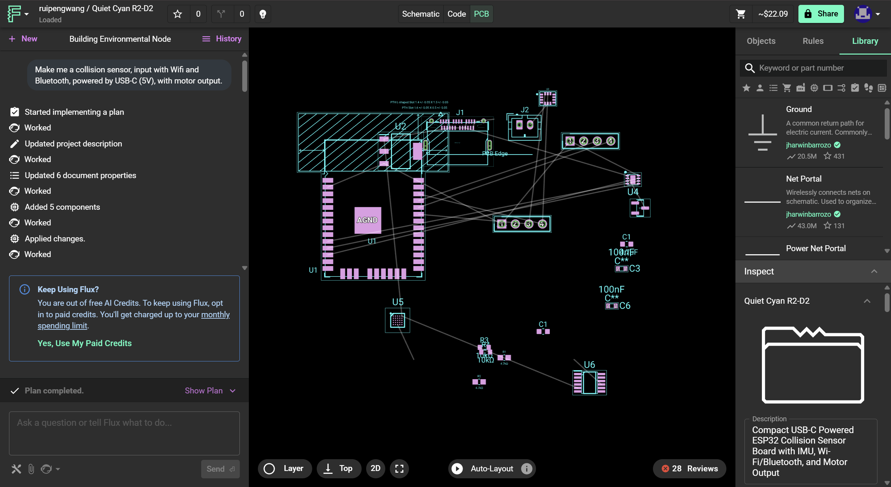Click the fork icon next to project name
The height and width of the screenshot is (487, 891).
coord(221,14)
